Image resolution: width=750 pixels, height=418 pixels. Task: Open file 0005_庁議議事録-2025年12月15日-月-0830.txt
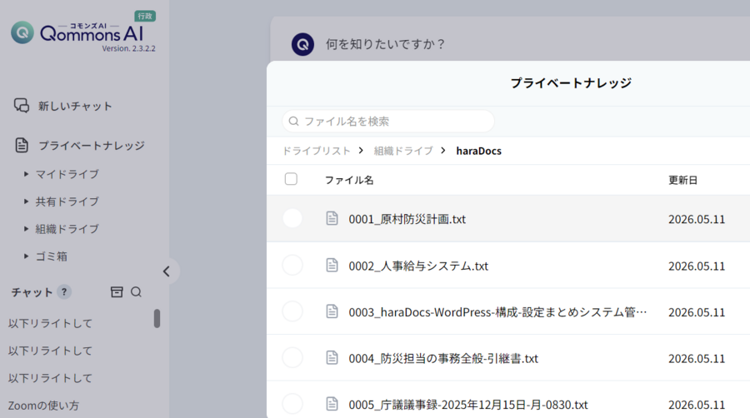coord(468,406)
